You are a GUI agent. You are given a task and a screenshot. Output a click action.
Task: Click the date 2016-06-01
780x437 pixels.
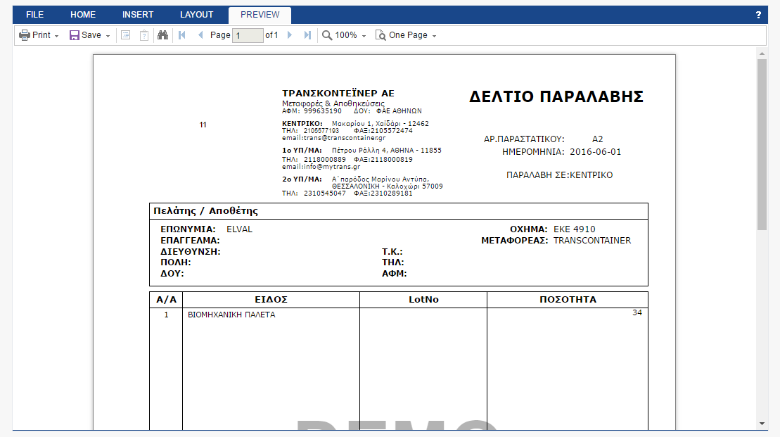pyautogui.click(x=596, y=152)
